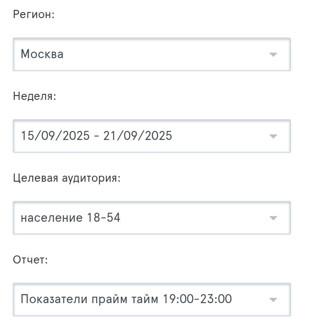Click the arrow icon in the Регион dropdown
Viewport: 310px width, 332px height.
tap(272, 55)
